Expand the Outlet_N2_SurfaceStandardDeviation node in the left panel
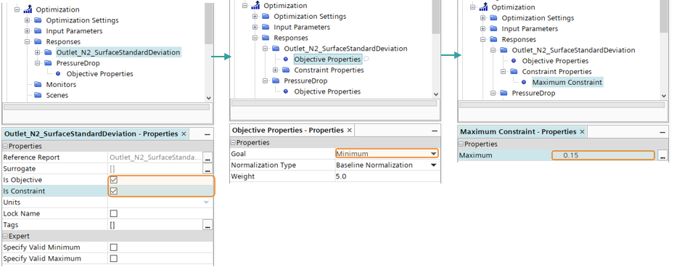 tap(38, 52)
